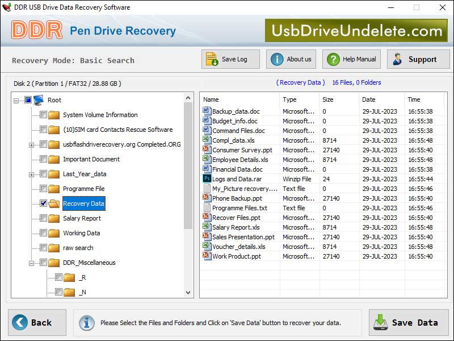Image resolution: width=454 pixels, height=341 pixels.
Task: Click the PowerPoint icon beside Work Product.ppt
Action: pyautogui.click(x=207, y=256)
